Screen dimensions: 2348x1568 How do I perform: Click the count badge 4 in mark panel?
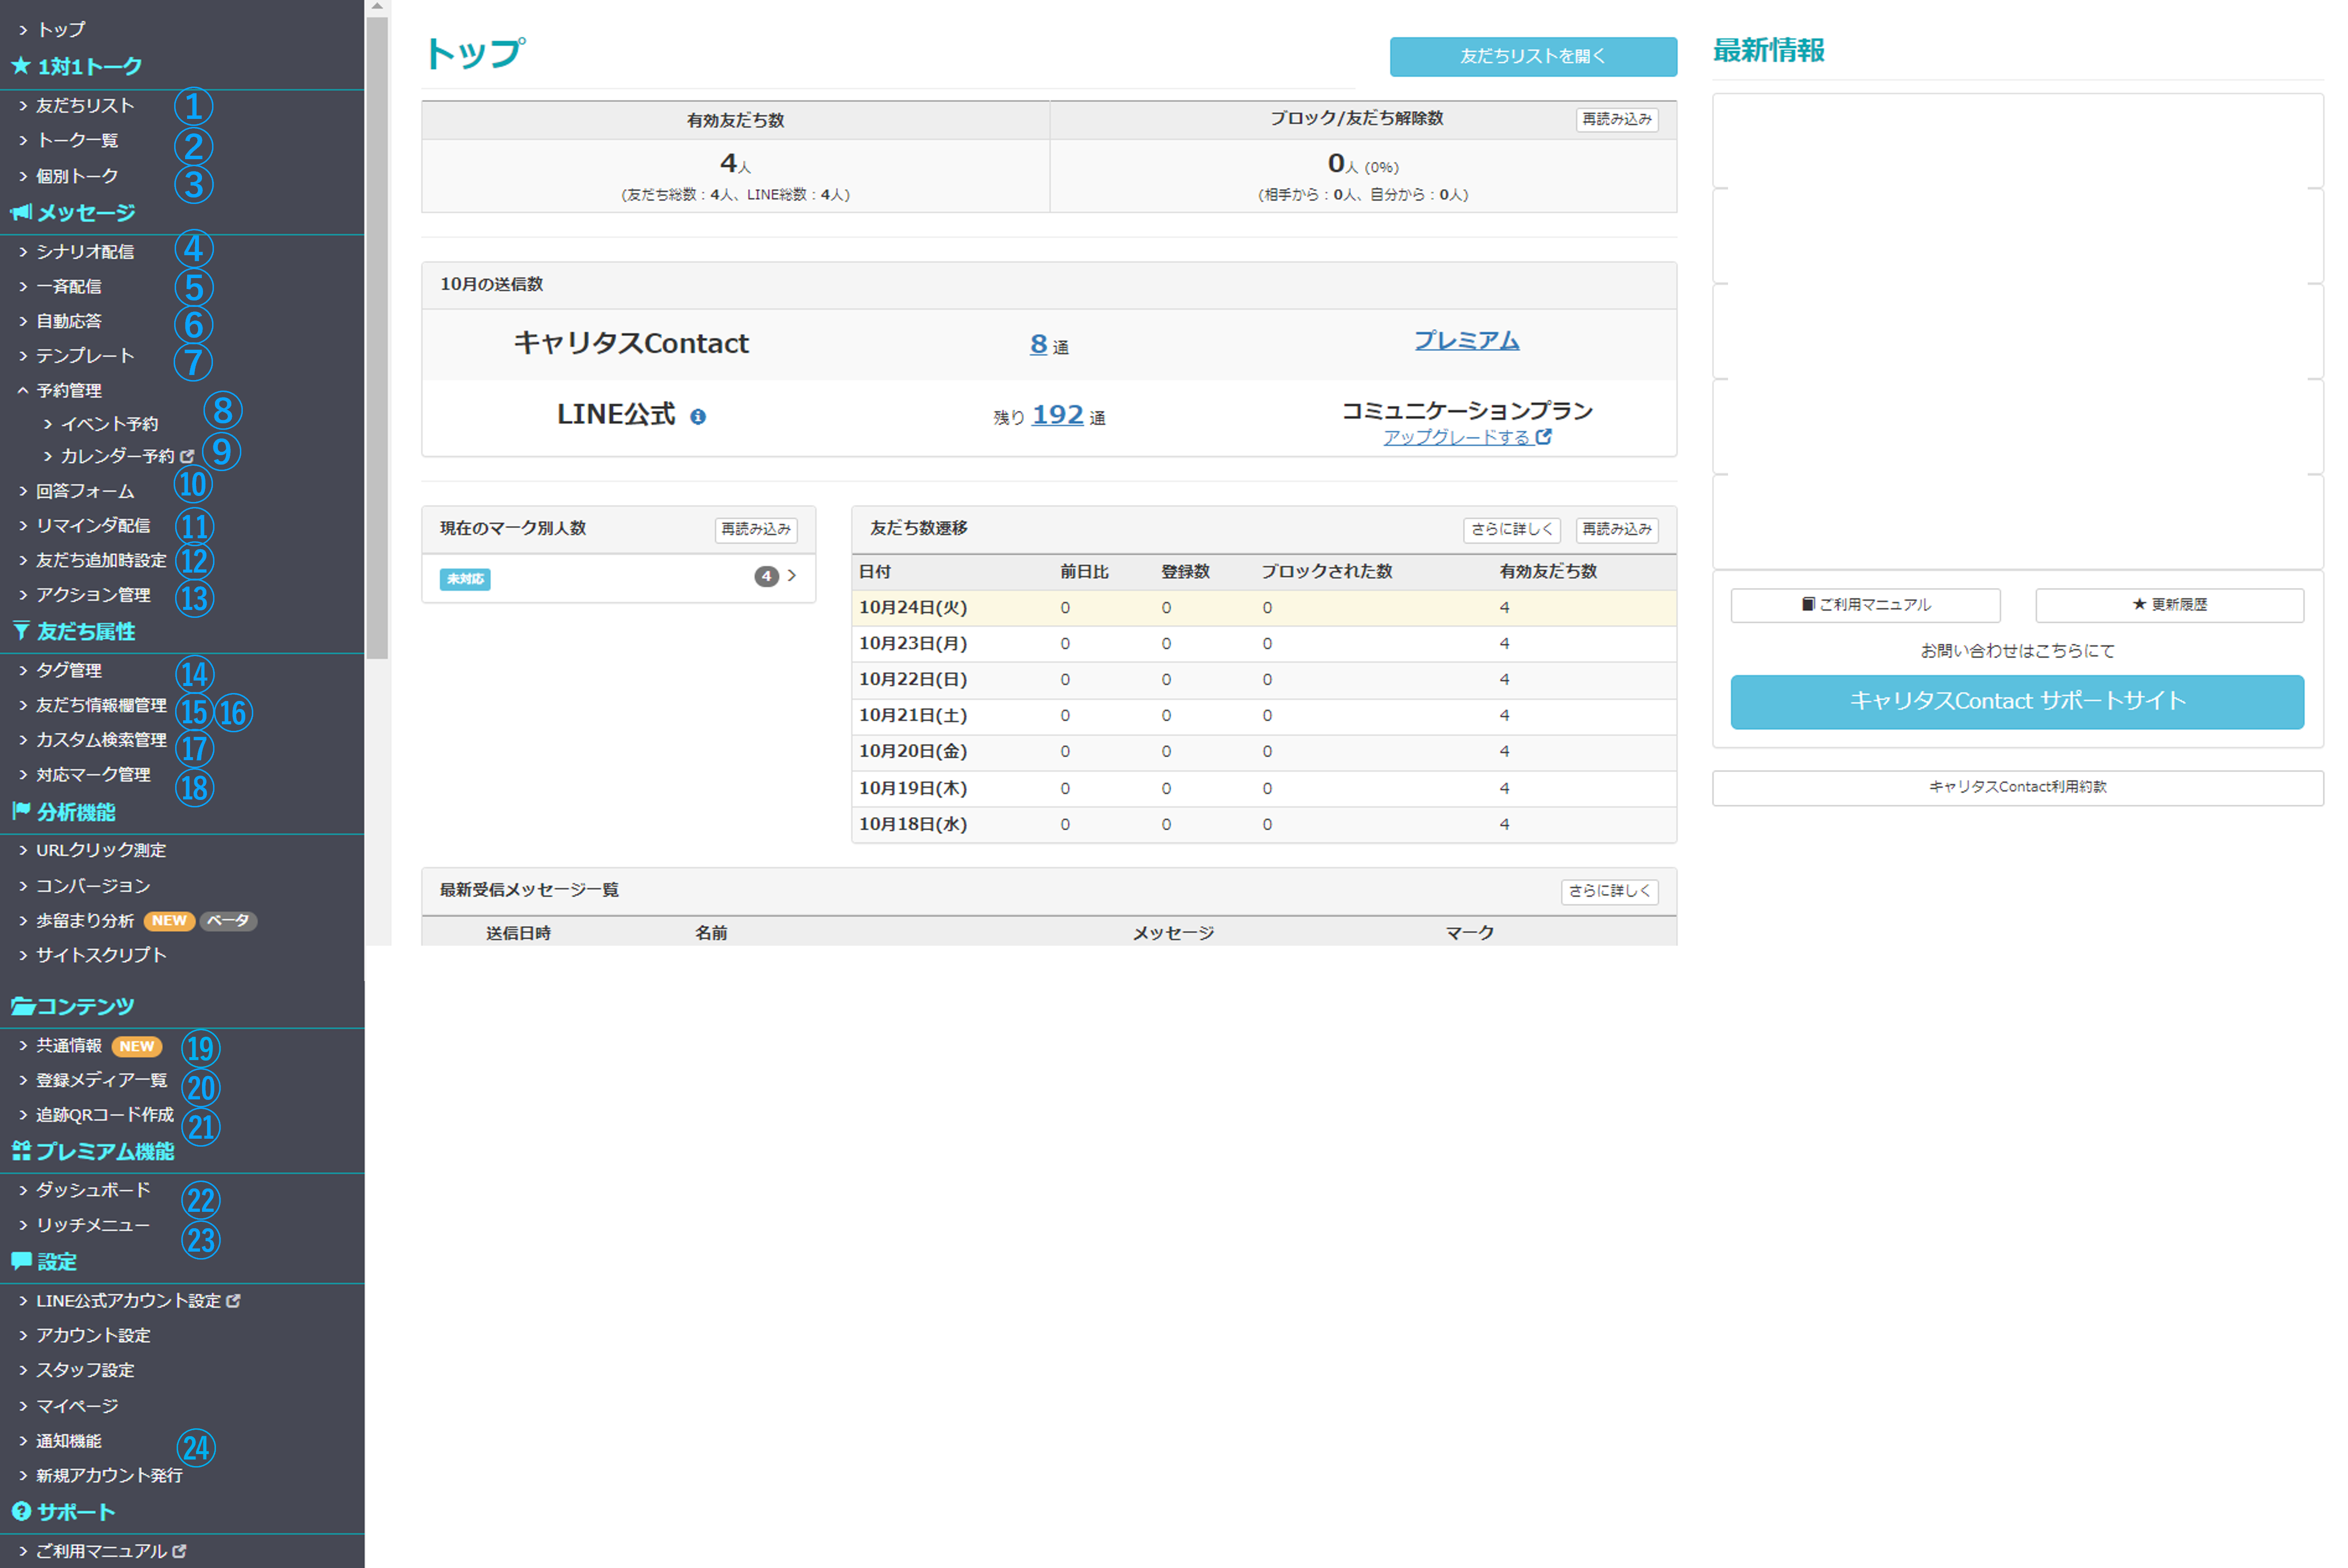pyautogui.click(x=766, y=577)
